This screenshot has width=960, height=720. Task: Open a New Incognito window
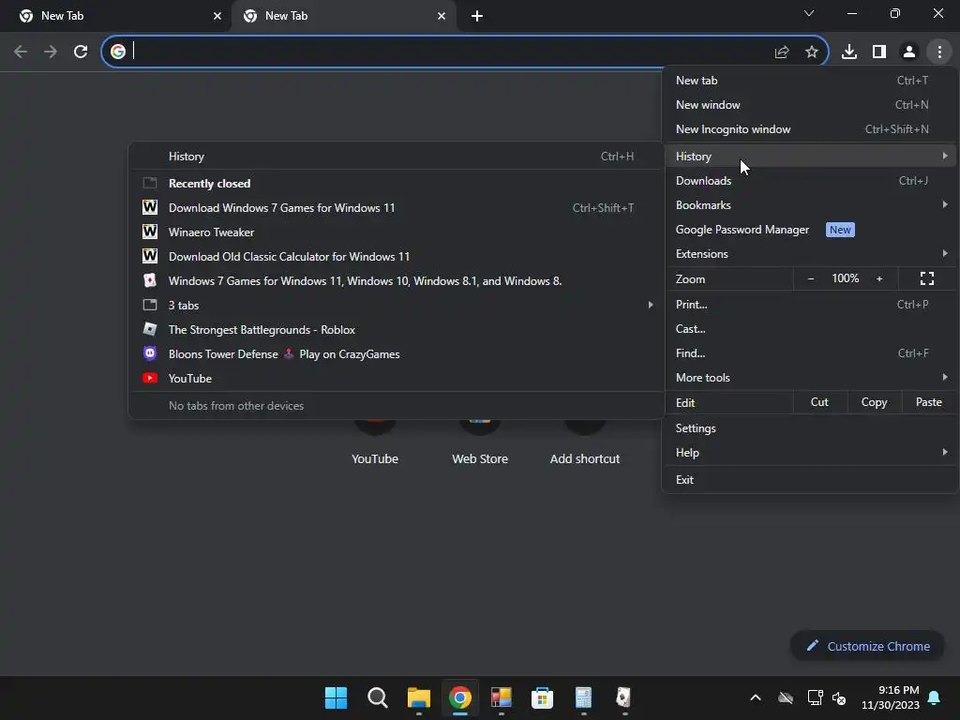click(810, 129)
